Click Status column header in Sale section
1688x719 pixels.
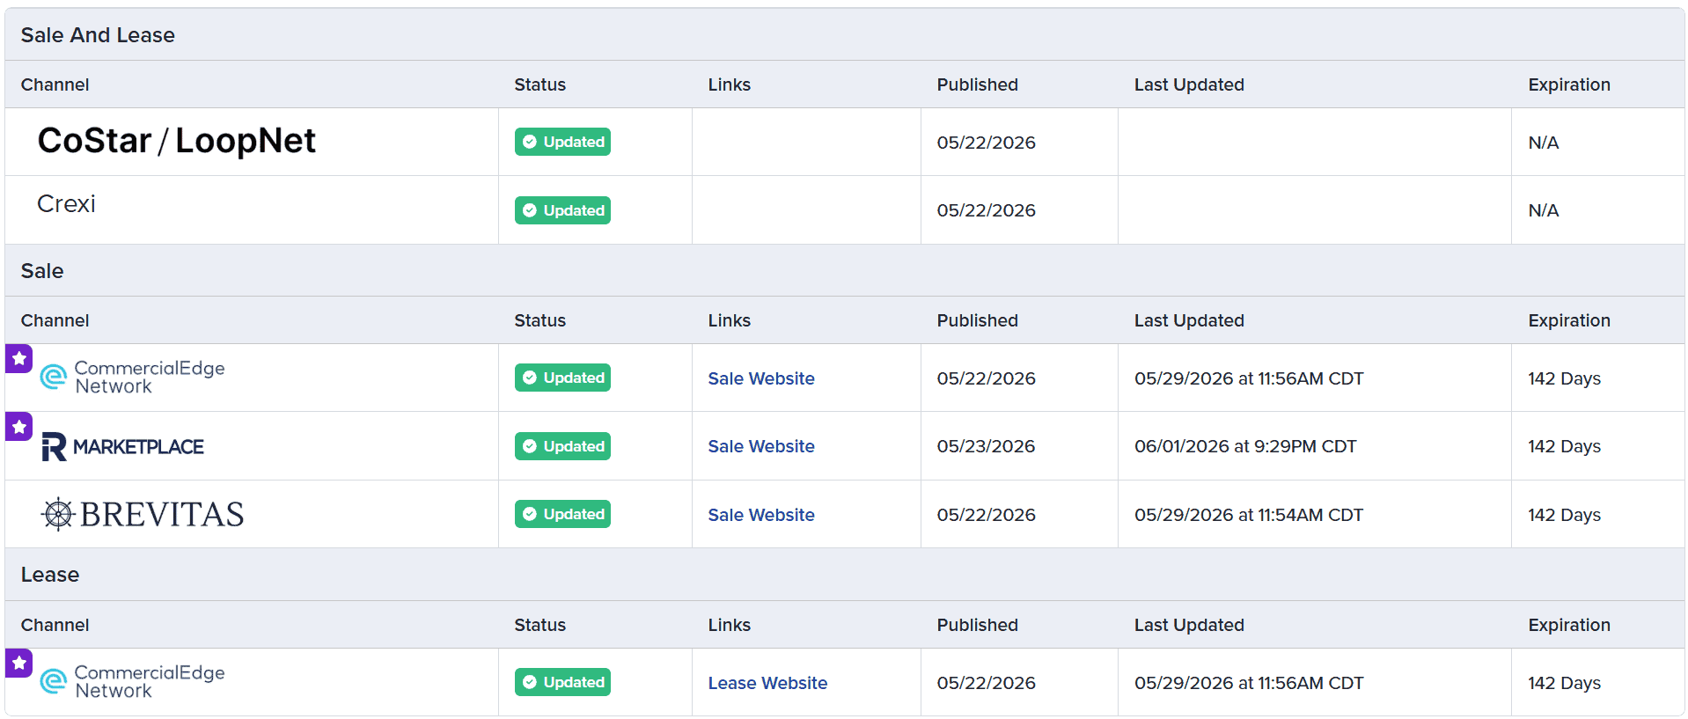tap(540, 320)
